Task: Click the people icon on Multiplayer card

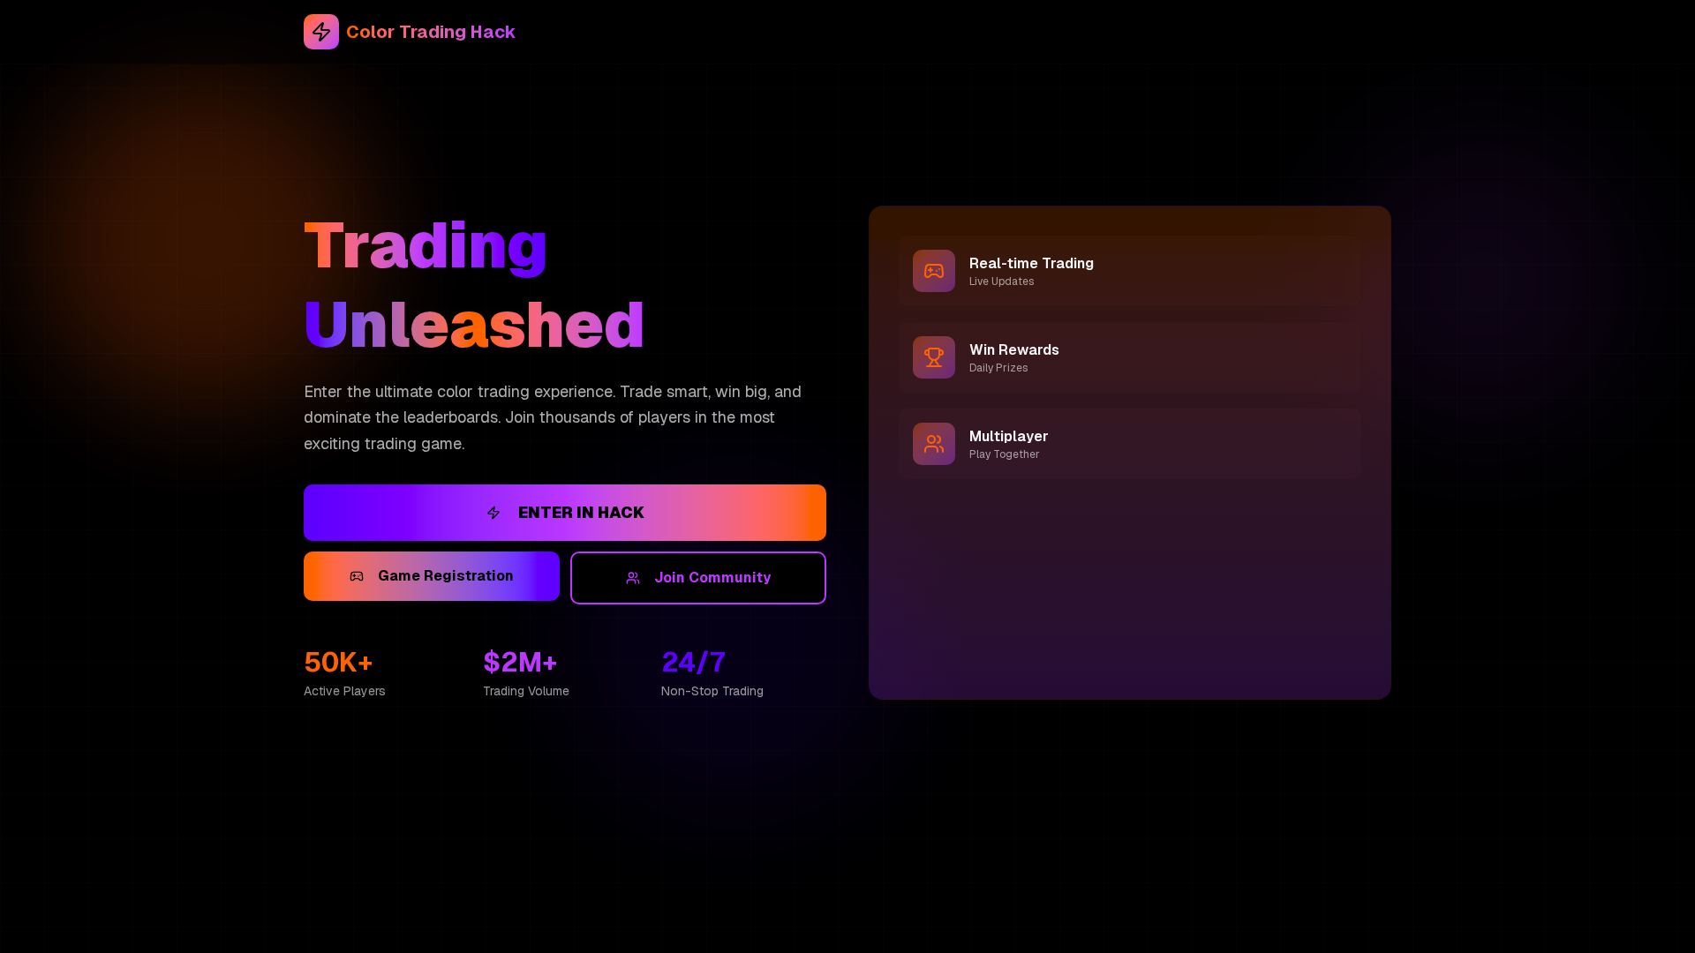Action: tap(933, 444)
